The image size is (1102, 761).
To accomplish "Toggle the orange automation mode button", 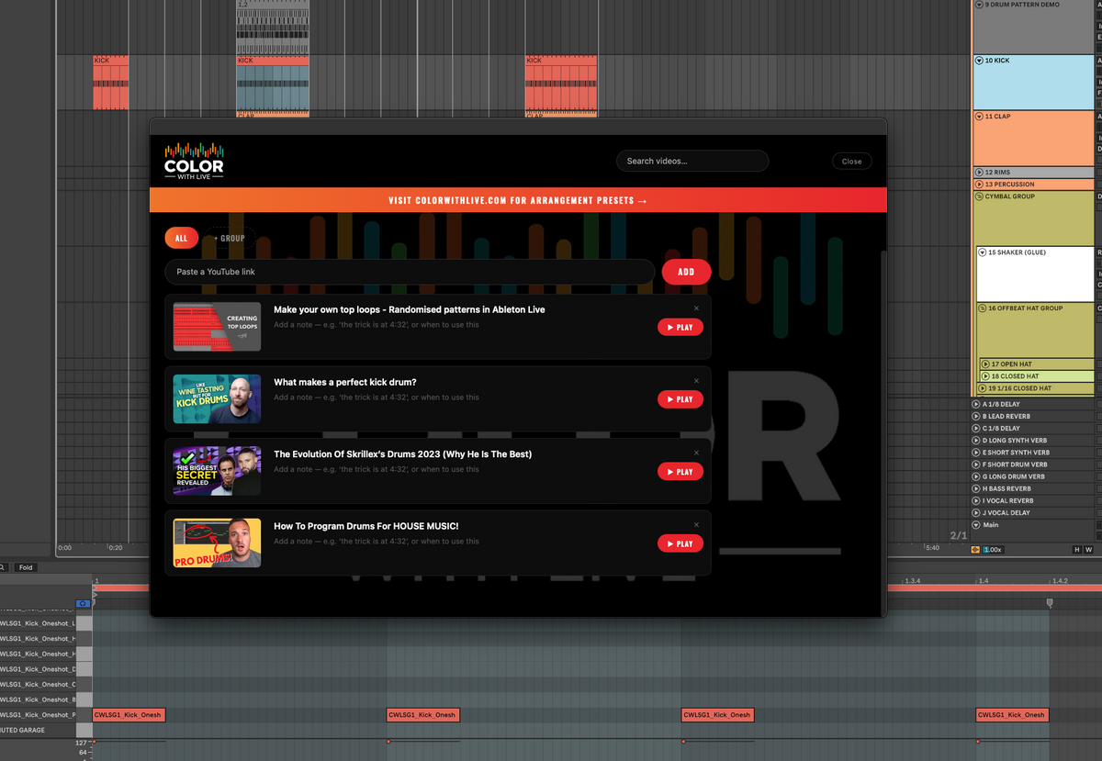I will [975, 549].
